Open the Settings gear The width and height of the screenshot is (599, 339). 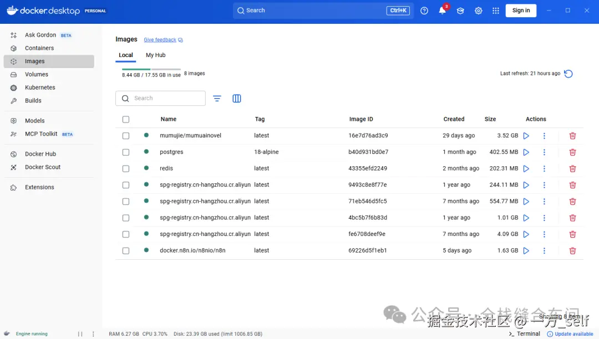(x=478, y=11)
